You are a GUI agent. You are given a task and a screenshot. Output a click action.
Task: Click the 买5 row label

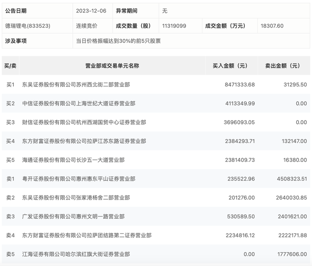pos(10,160)
